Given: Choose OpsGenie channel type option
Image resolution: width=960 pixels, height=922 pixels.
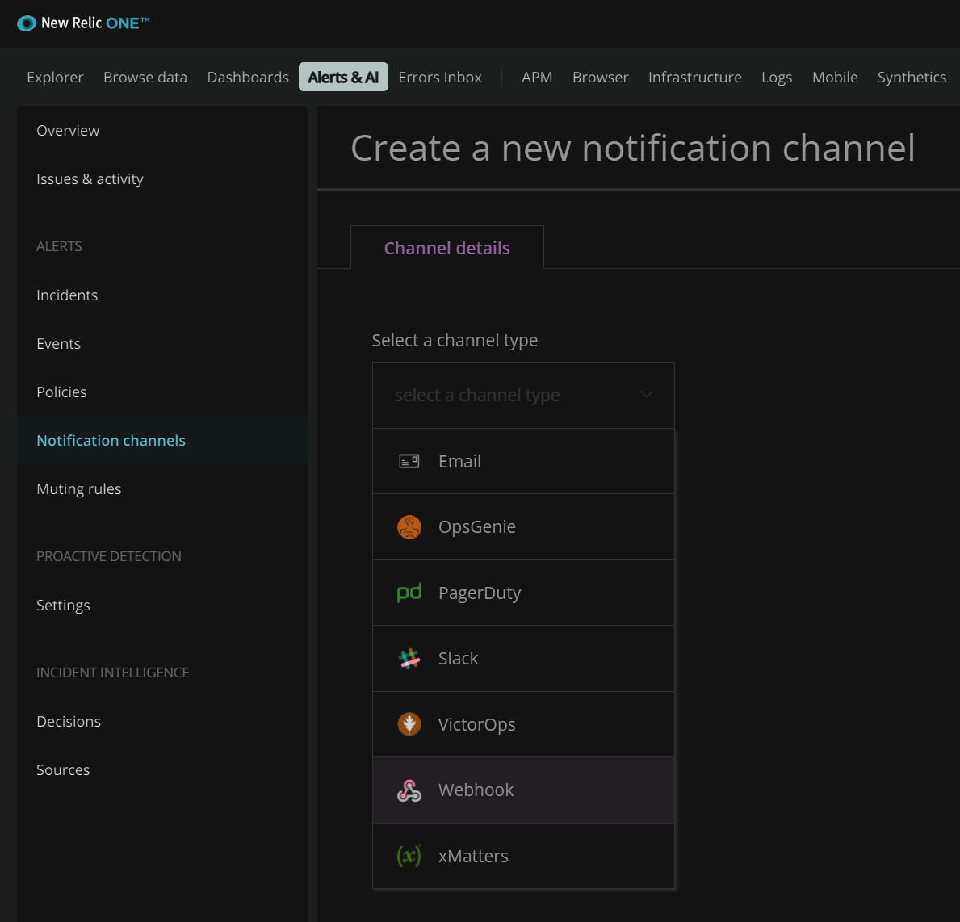Looking at the screenshot, I should click(x=523, y=526).
